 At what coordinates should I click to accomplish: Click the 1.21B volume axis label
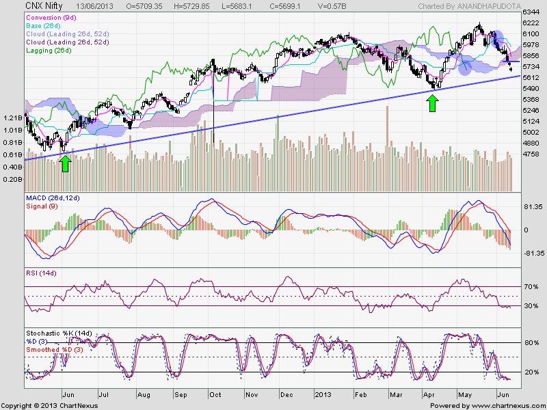click(x=13, y=118)
